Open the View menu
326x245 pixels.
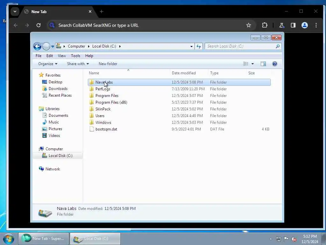tap(62, 56)
